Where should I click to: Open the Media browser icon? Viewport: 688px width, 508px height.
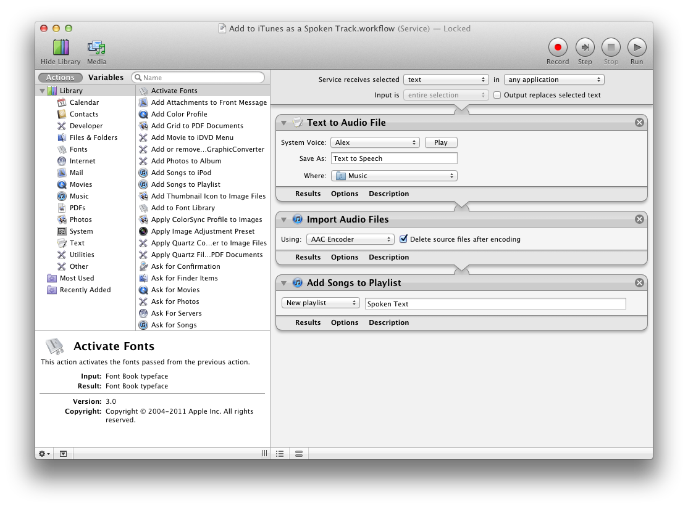click(x=96, y=47)
